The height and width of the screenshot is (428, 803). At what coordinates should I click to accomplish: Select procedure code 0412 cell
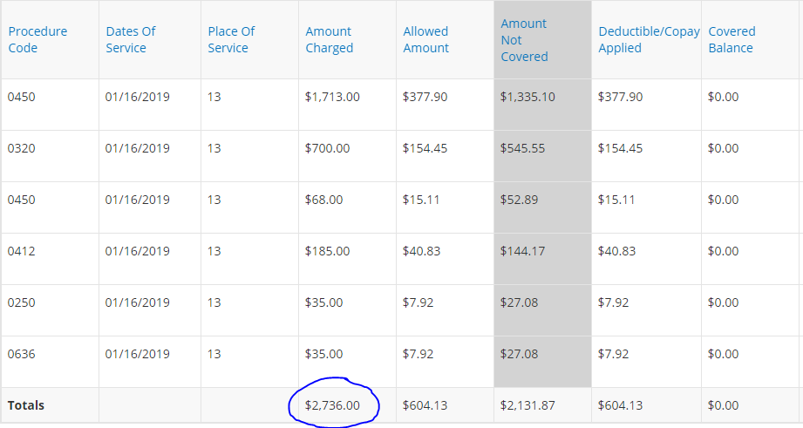22,251
